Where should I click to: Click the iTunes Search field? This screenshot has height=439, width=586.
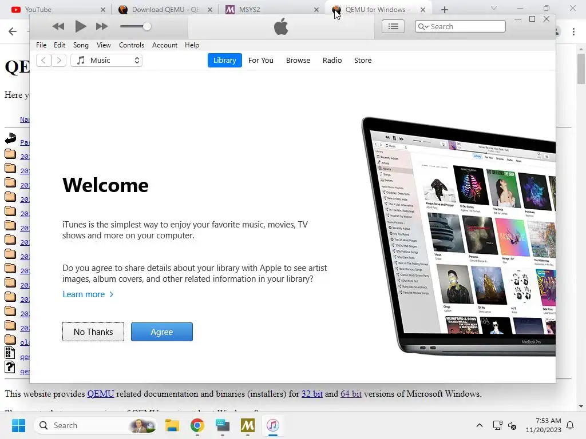460,26
